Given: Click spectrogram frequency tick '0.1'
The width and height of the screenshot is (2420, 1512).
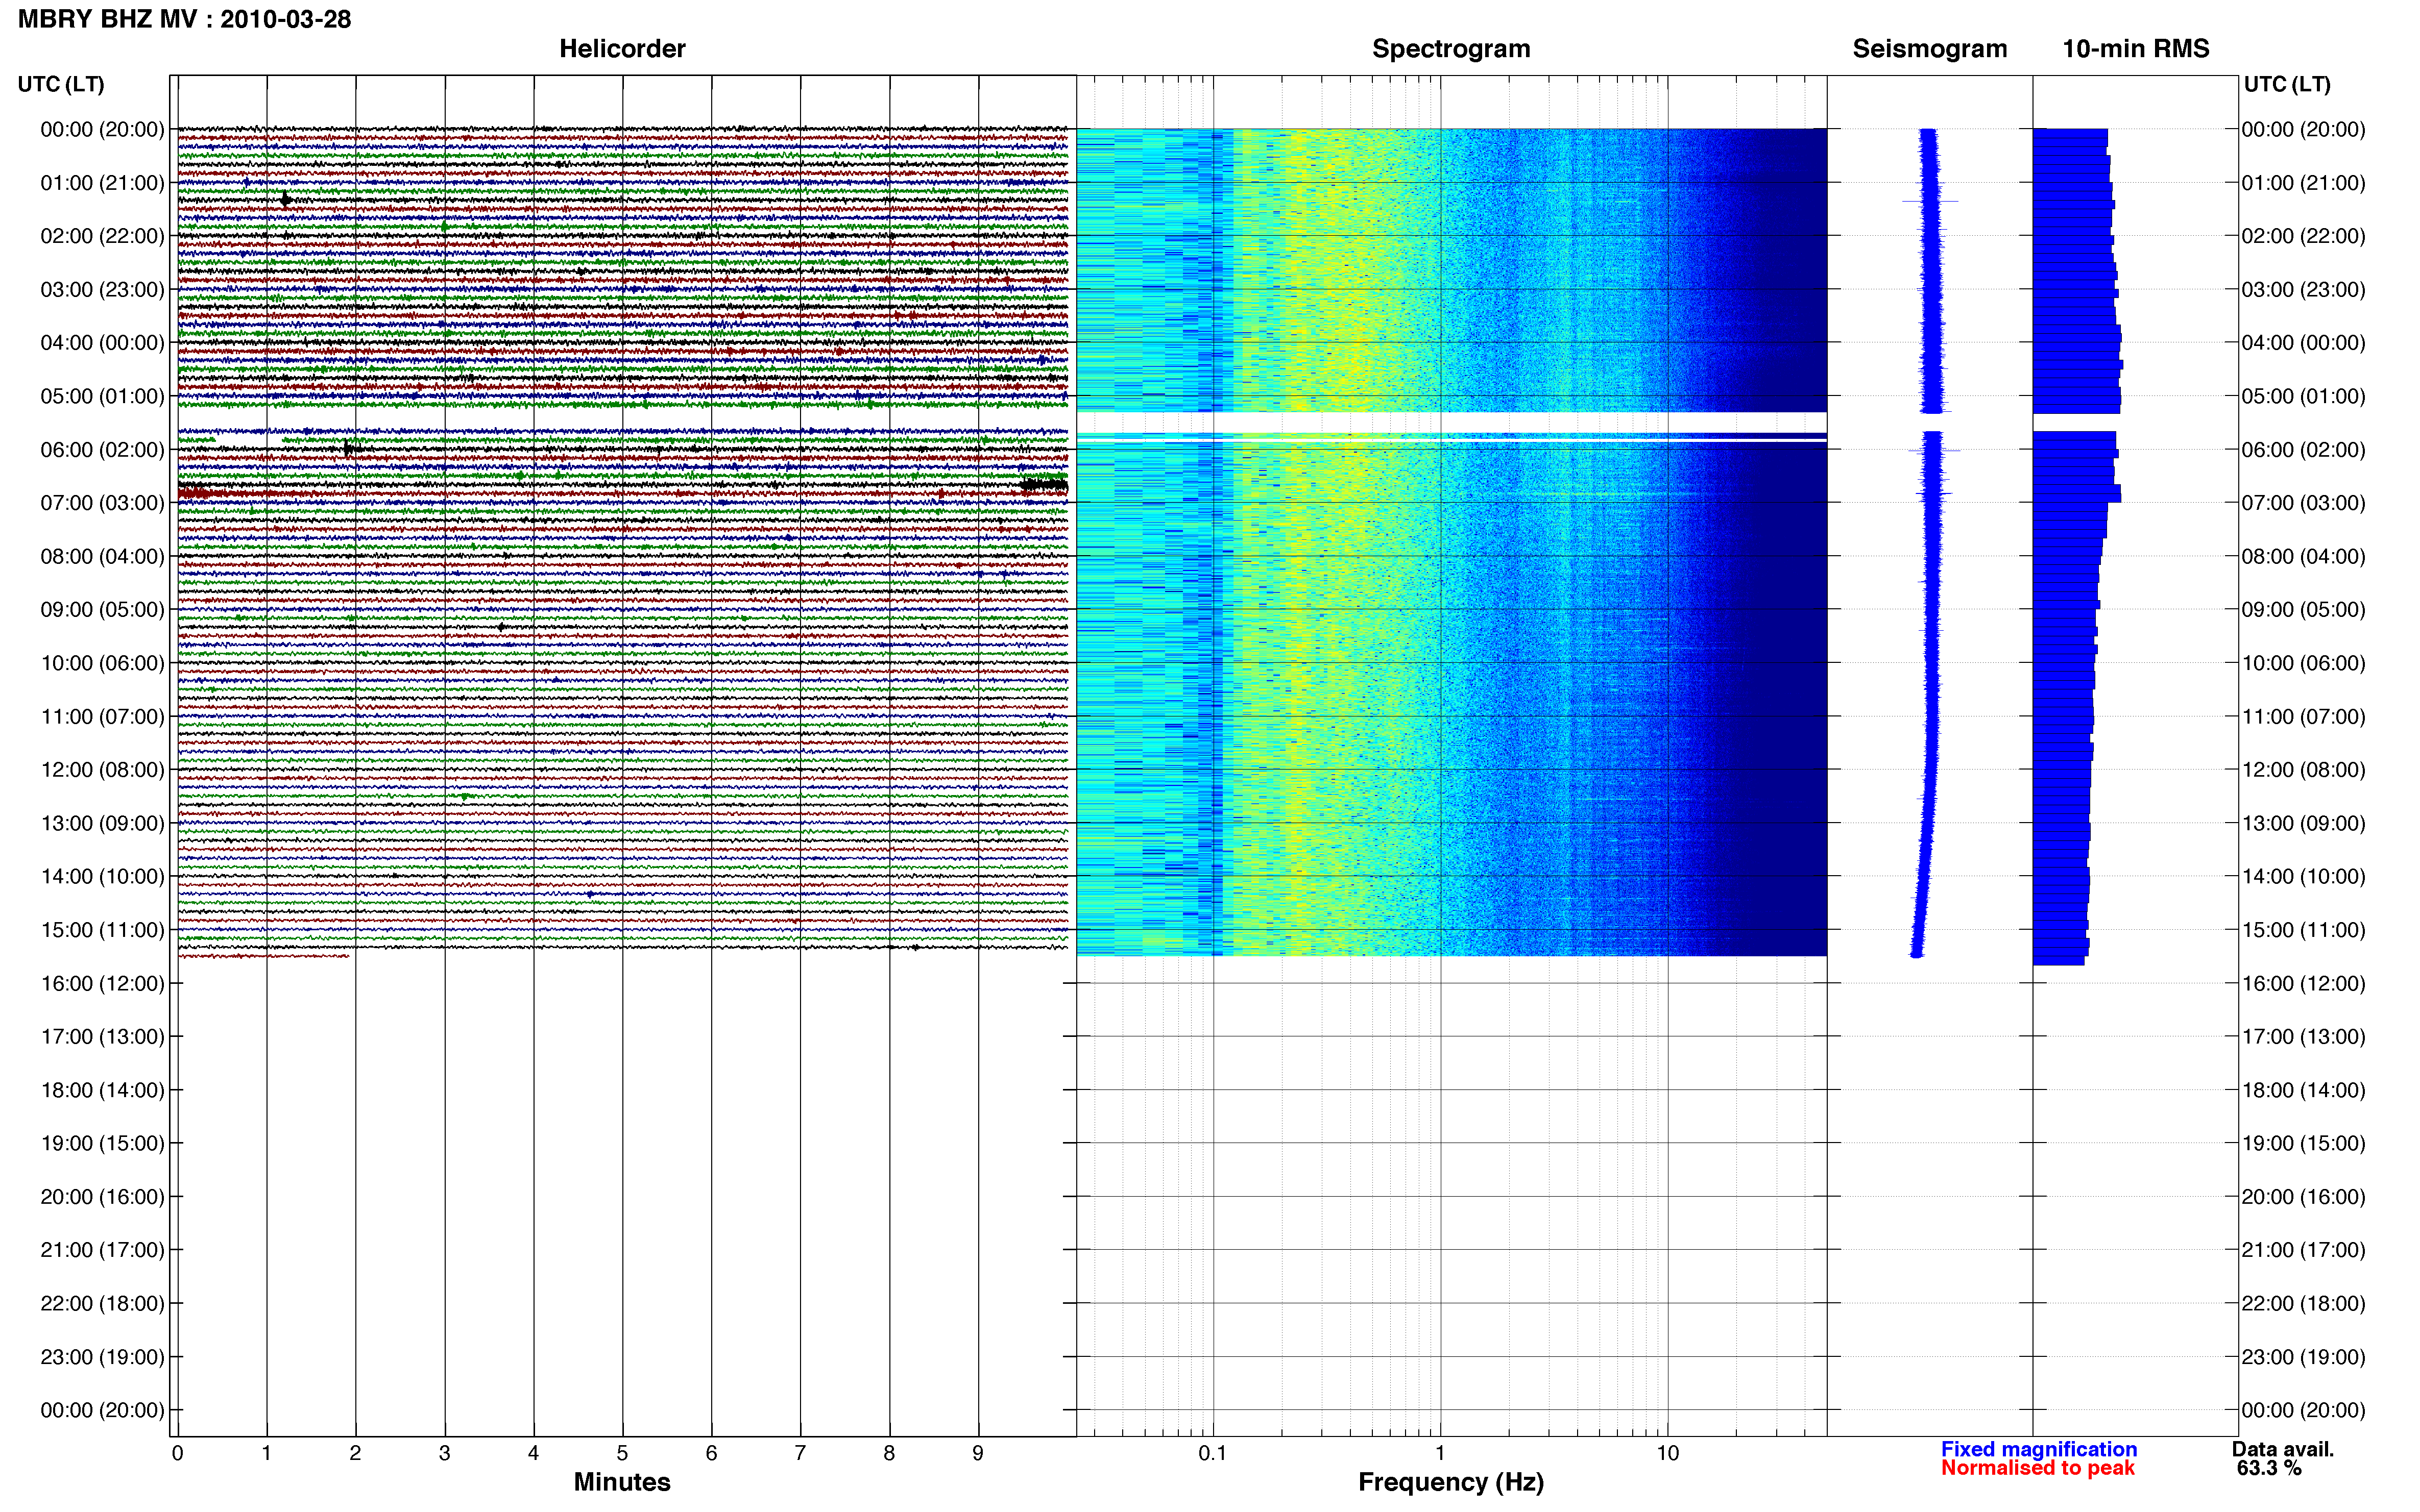Looking at the screenshot, I should 1213,1453.
